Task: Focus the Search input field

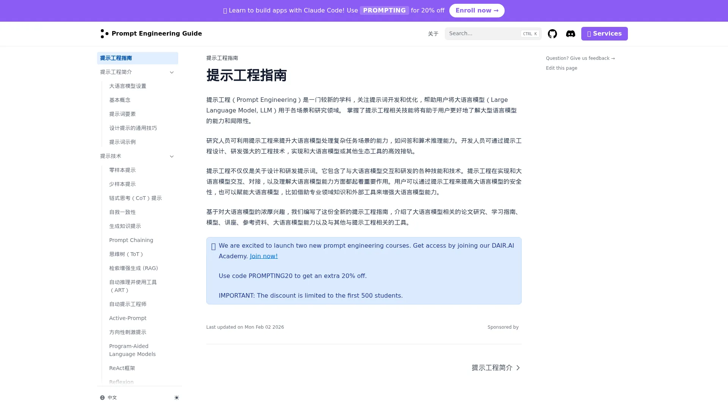Action: (x=493, y=34)
